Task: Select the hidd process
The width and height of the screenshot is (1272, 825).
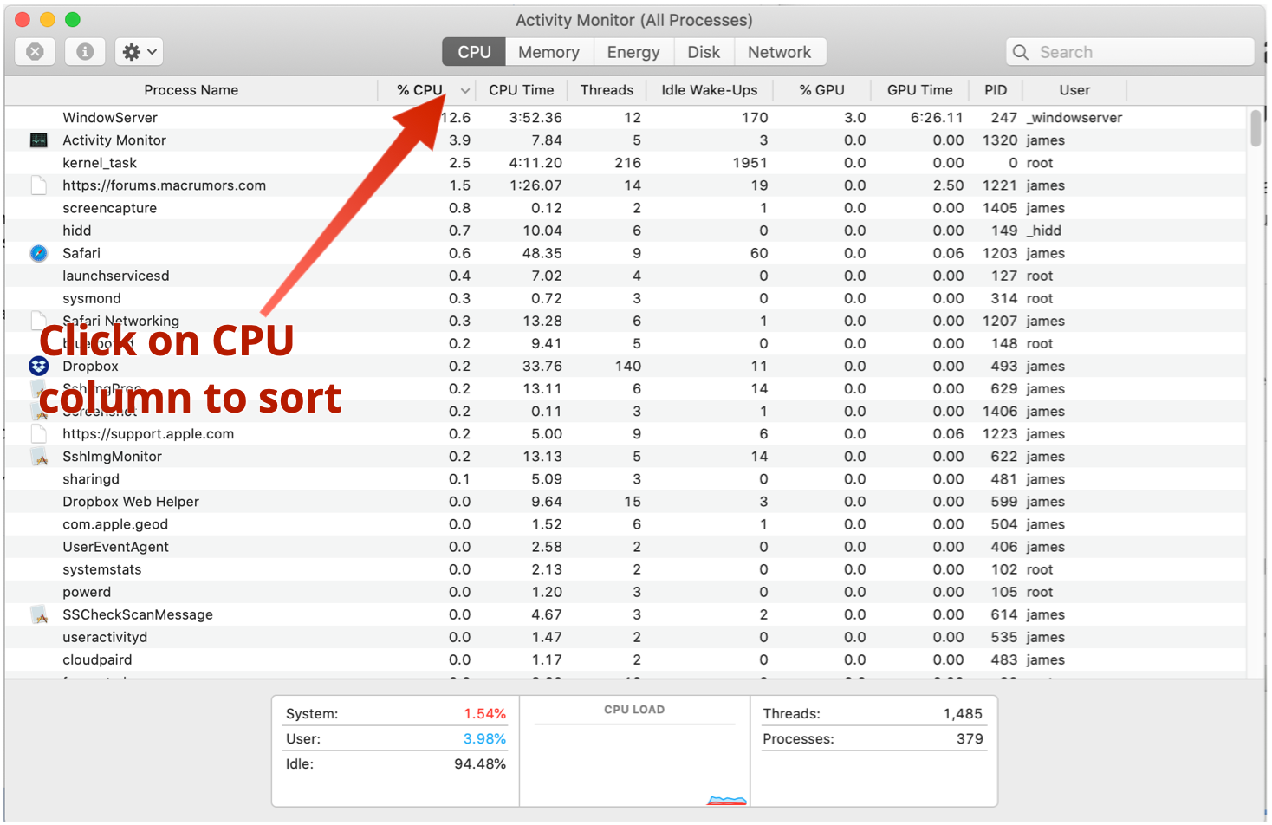Action: (76, 231)
